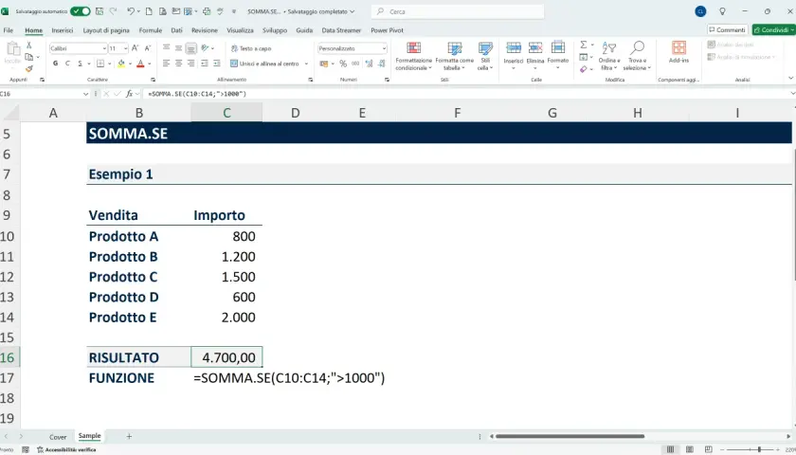Click the New blank document icon
Screen dimensions: 796x455
pyautogui.click(x=149, y=11)
